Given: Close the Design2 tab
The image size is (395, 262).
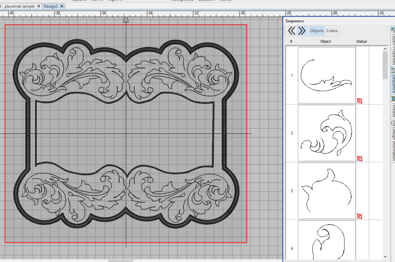Looking at the screenshot, I should (62, 6).
